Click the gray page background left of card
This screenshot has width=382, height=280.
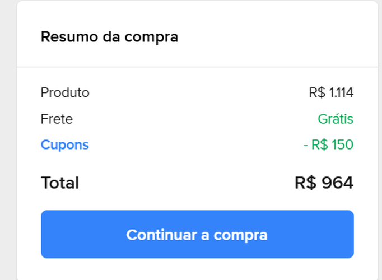point(8,140)
